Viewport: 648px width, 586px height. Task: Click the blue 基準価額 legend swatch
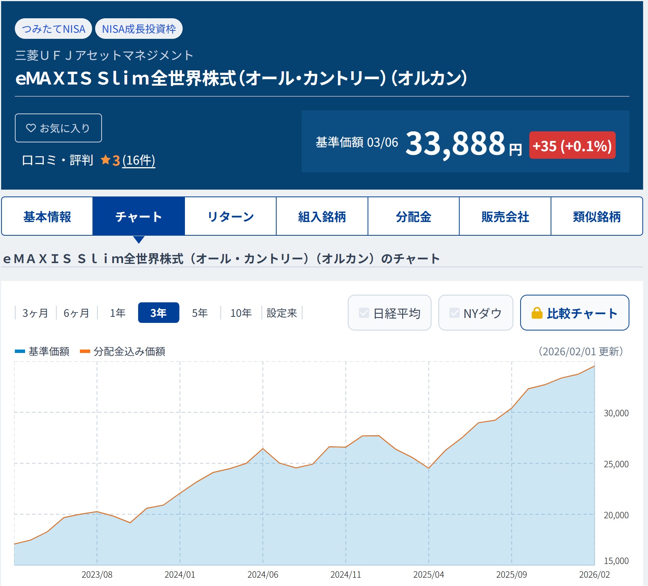(20, 351)
